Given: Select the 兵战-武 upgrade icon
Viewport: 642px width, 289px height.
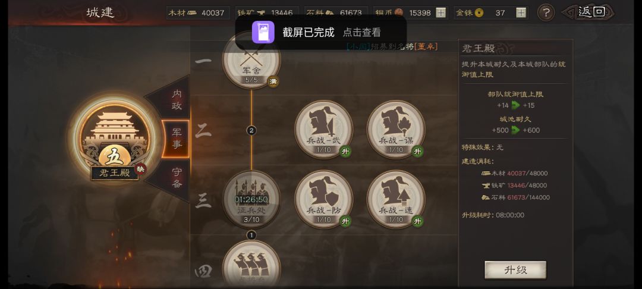Looking at the screenshot, I should pyautogui.click(x=324, y=130).
